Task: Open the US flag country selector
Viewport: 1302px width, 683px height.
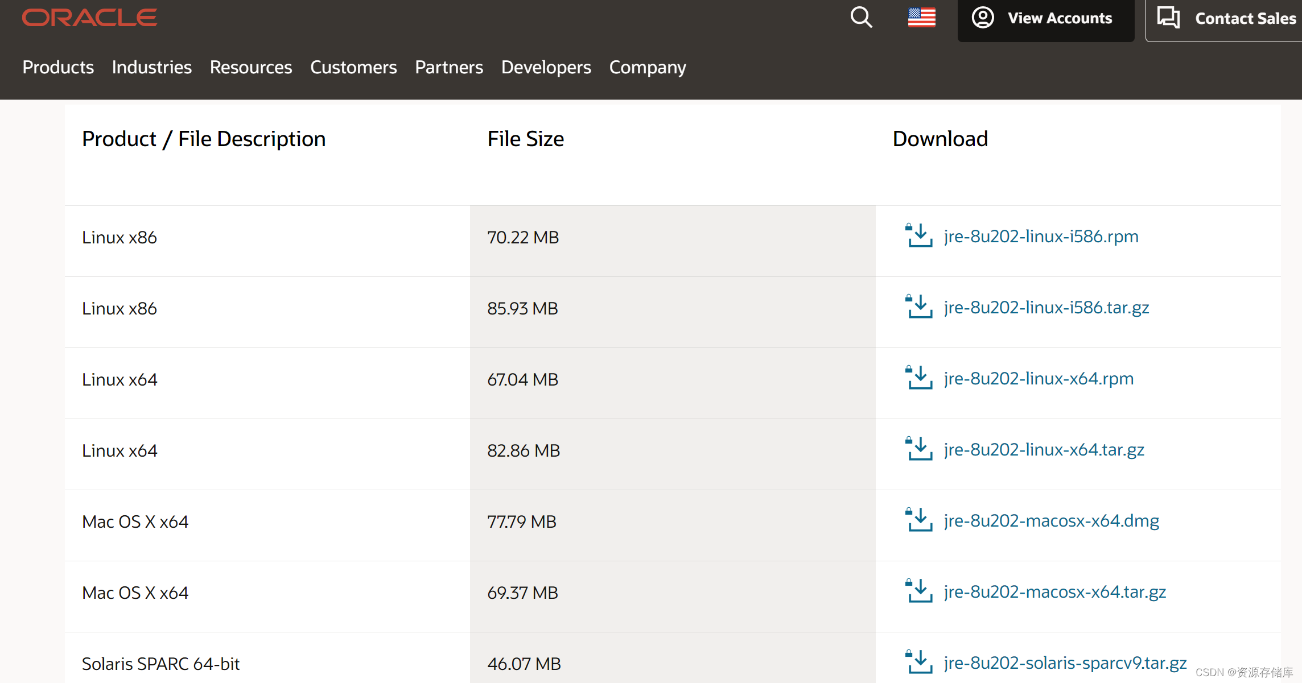Action: click(921, 18)
